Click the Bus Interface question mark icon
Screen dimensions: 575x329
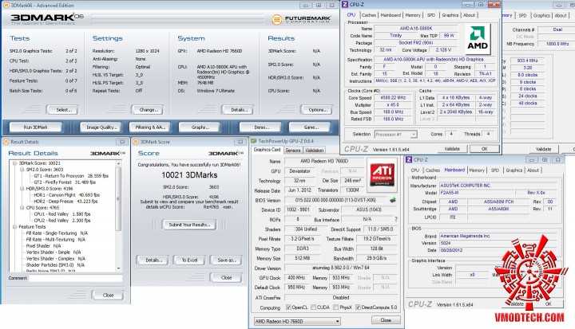coord(395,219)
